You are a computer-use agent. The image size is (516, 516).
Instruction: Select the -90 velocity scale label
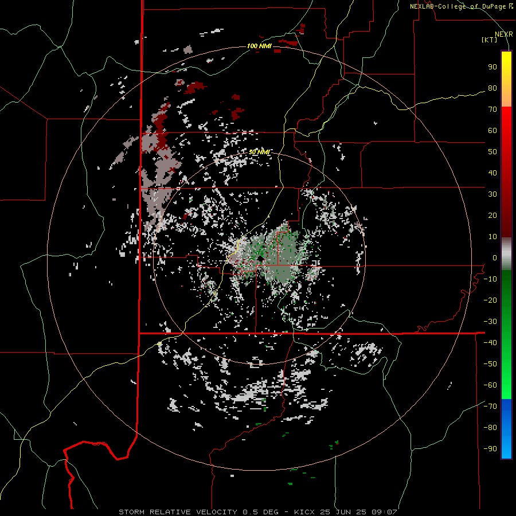(x=490, y=448)
